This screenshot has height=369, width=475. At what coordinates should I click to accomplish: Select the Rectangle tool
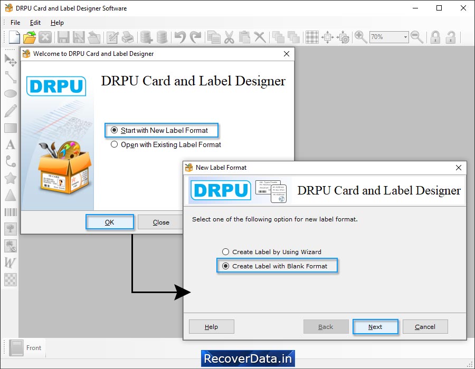point(11,128)
